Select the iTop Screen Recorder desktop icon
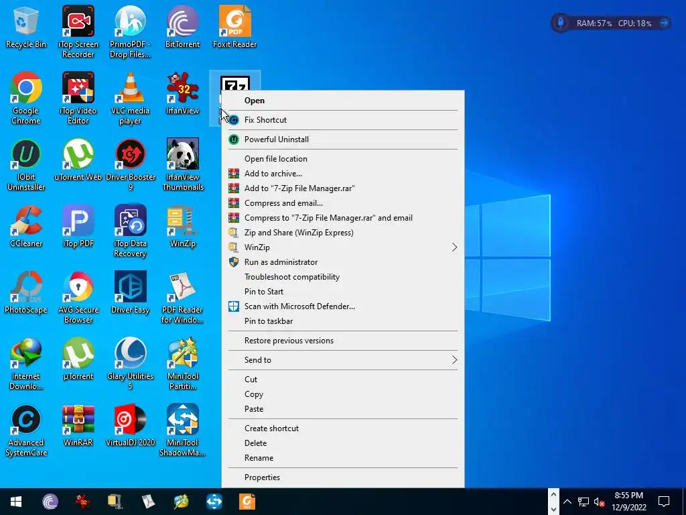This screenshot has width=686, height=515. pos(78,32)
